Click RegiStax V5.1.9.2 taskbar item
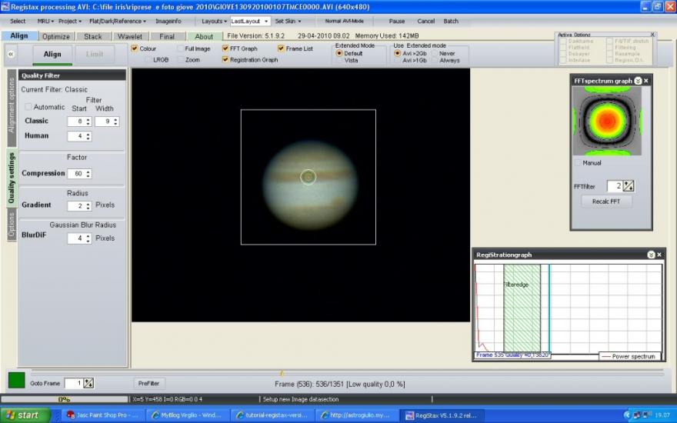677x423 pixels. [443, 415]
